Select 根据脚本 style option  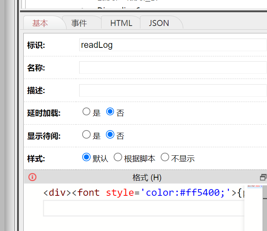[118, 157]
